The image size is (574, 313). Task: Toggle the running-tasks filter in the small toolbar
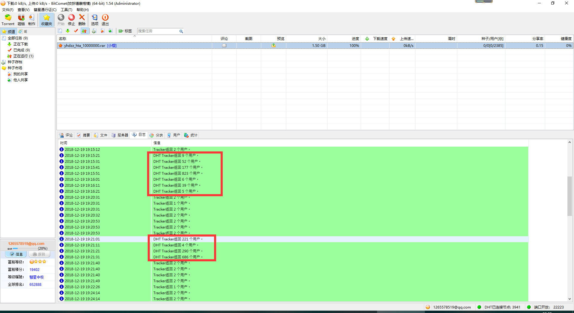coord(85,31)
